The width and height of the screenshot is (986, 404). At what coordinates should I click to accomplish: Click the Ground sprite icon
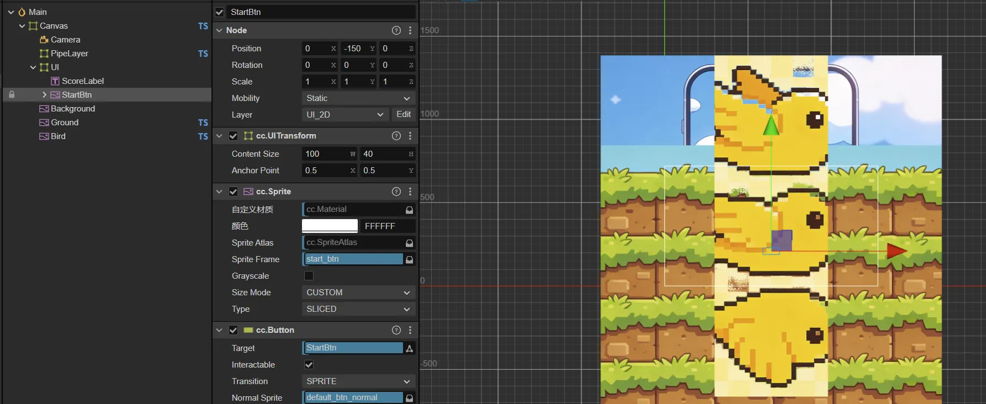44,123
